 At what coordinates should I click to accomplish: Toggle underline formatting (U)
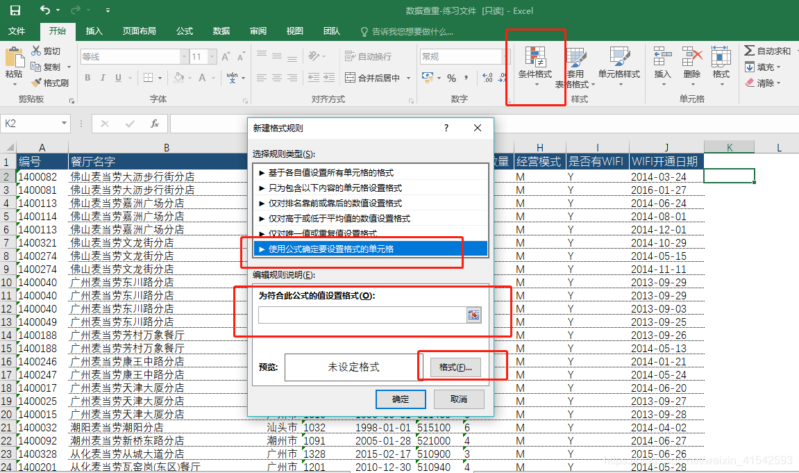point(118,78)
